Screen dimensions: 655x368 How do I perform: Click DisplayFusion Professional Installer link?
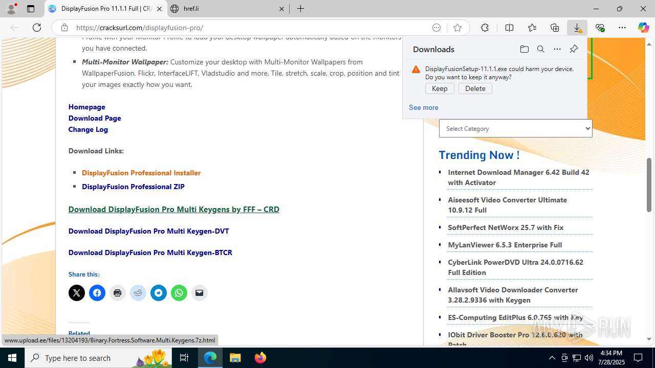coord(141,173)
